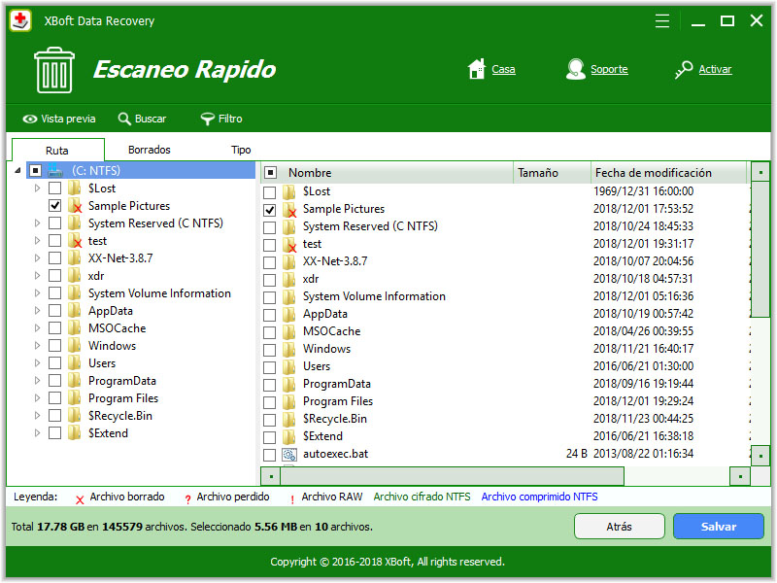Click the Vista previa toolbar text
Viewport: 777px width, 583px height.
(68, 119)
